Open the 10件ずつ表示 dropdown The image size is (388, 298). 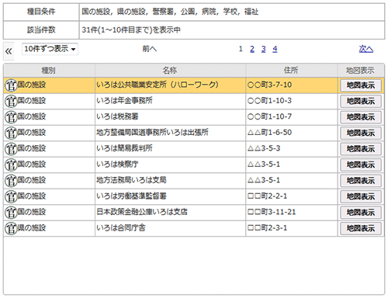point(50,49)
